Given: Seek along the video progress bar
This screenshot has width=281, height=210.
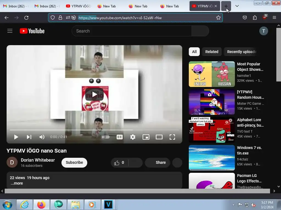Looking at the screenshot, I should pos(94,130).
